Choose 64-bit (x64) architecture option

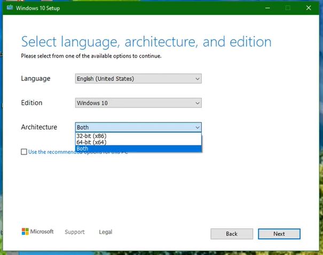coord(138,142)
